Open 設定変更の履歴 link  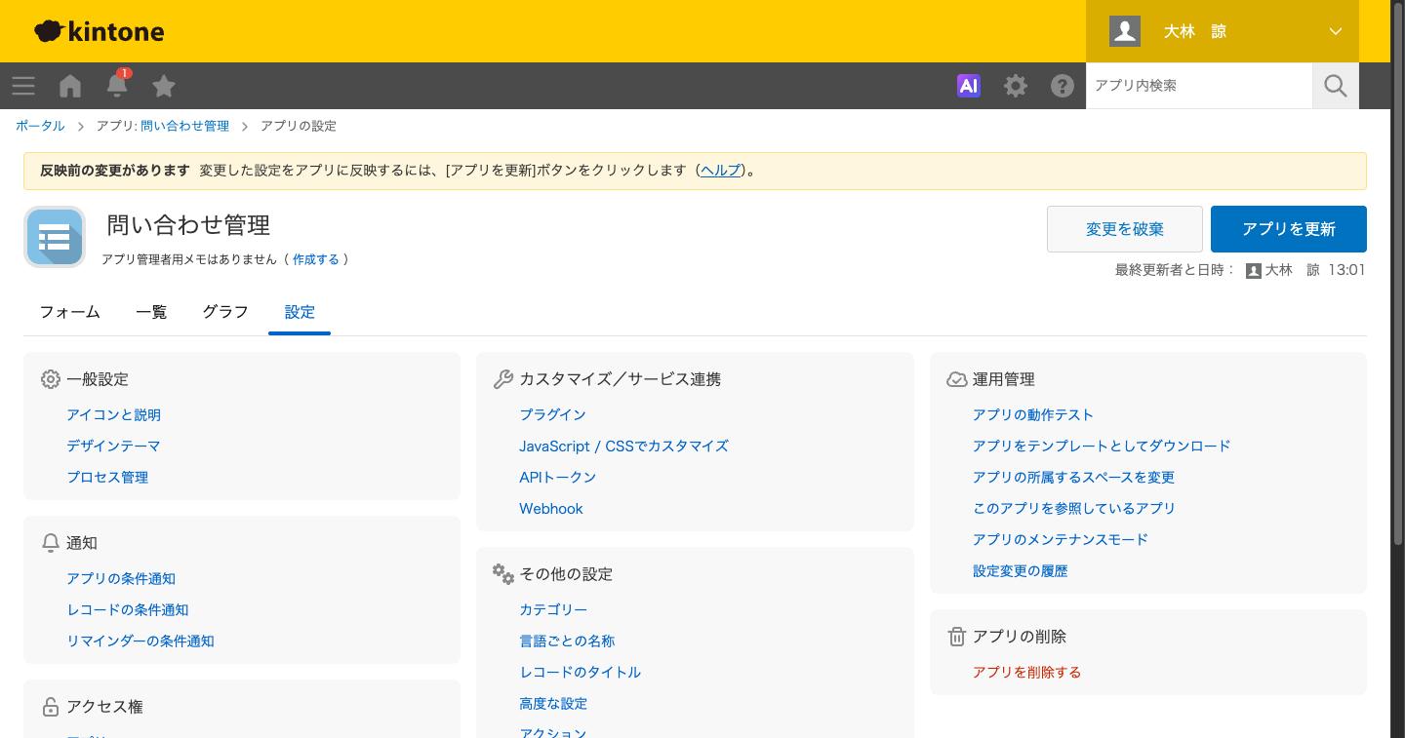[1020, 570]
